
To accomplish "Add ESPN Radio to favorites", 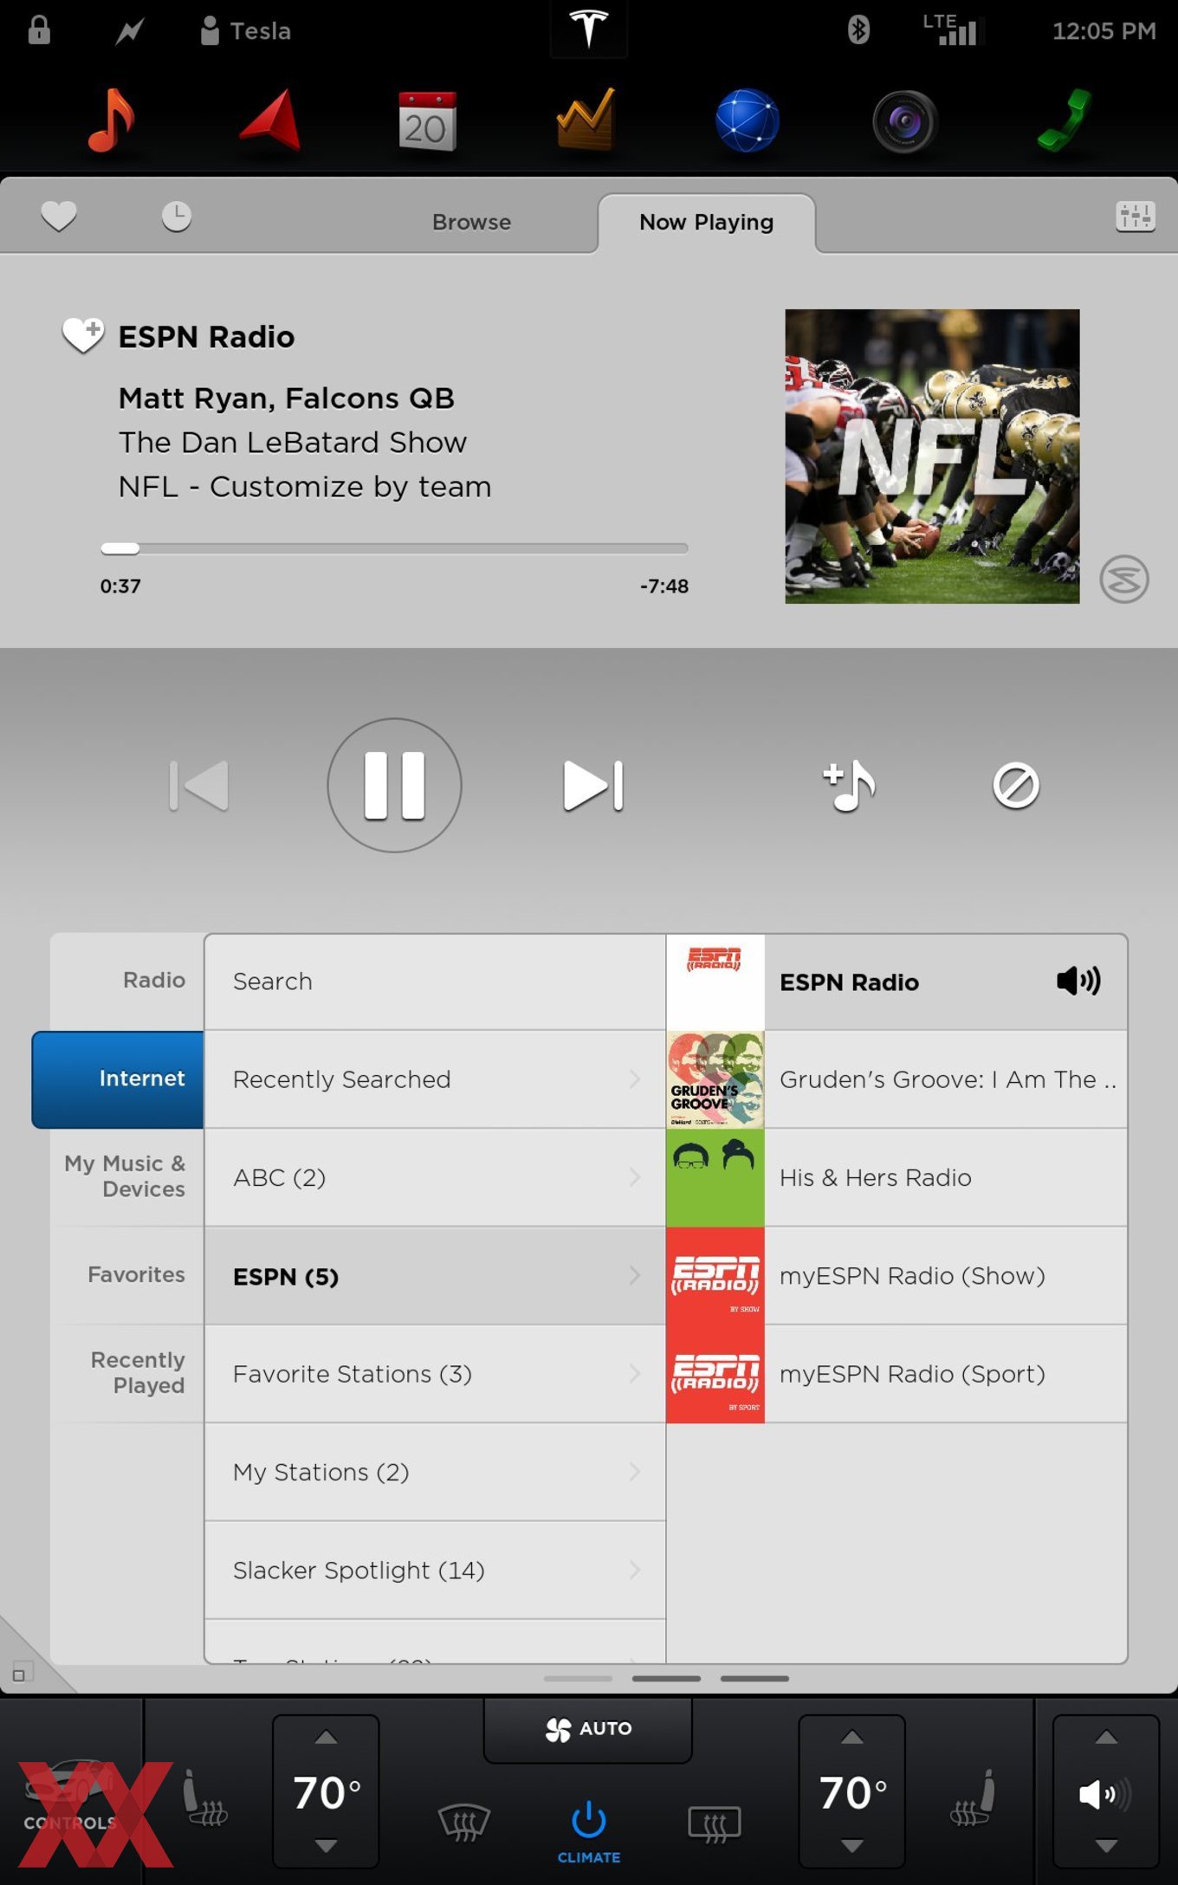I will pos(83,335).
